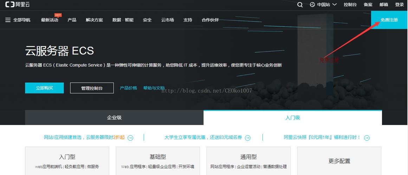Open 备案 in the top bar
This screenshot has height=175, width=408.
(x=368, y=5)
